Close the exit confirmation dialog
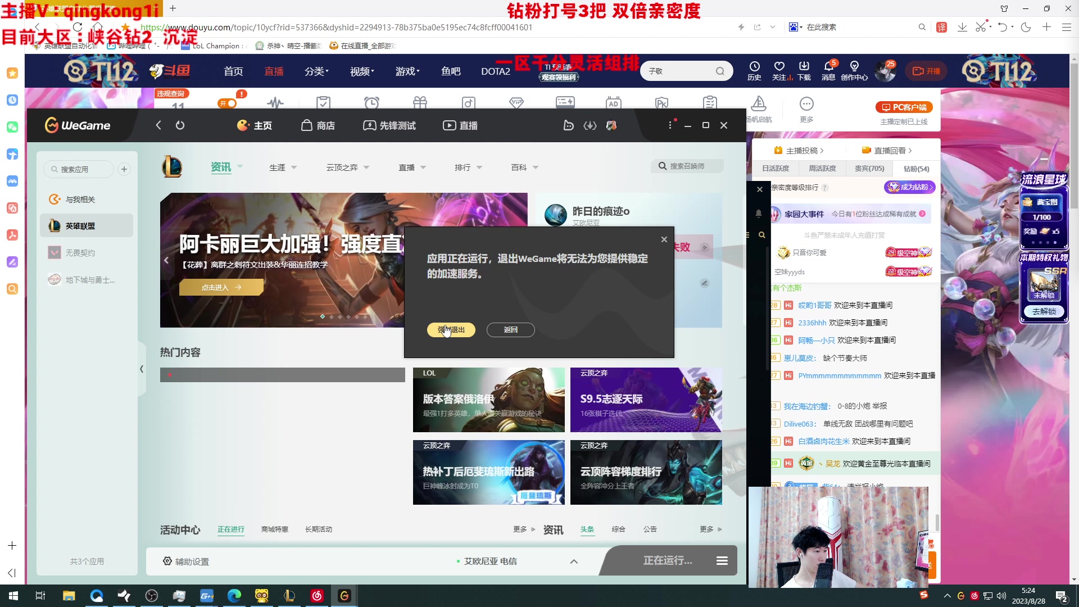Screen dimensions: 1079x607 (664, 239)
